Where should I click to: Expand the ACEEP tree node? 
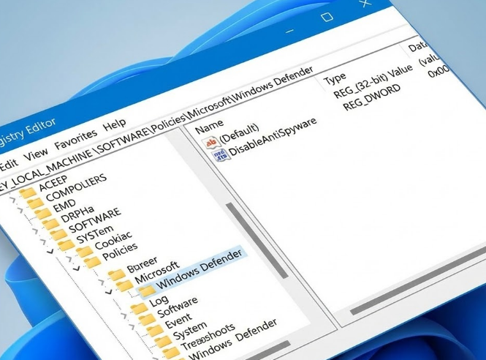(x=12, y=200)
